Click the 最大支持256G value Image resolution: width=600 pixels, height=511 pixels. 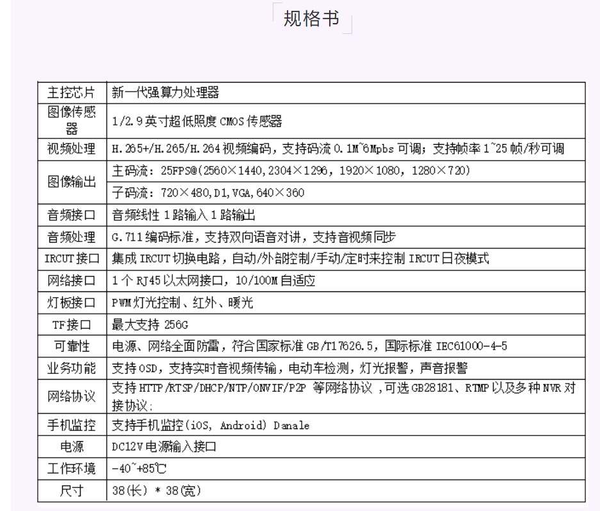(150, 325)
